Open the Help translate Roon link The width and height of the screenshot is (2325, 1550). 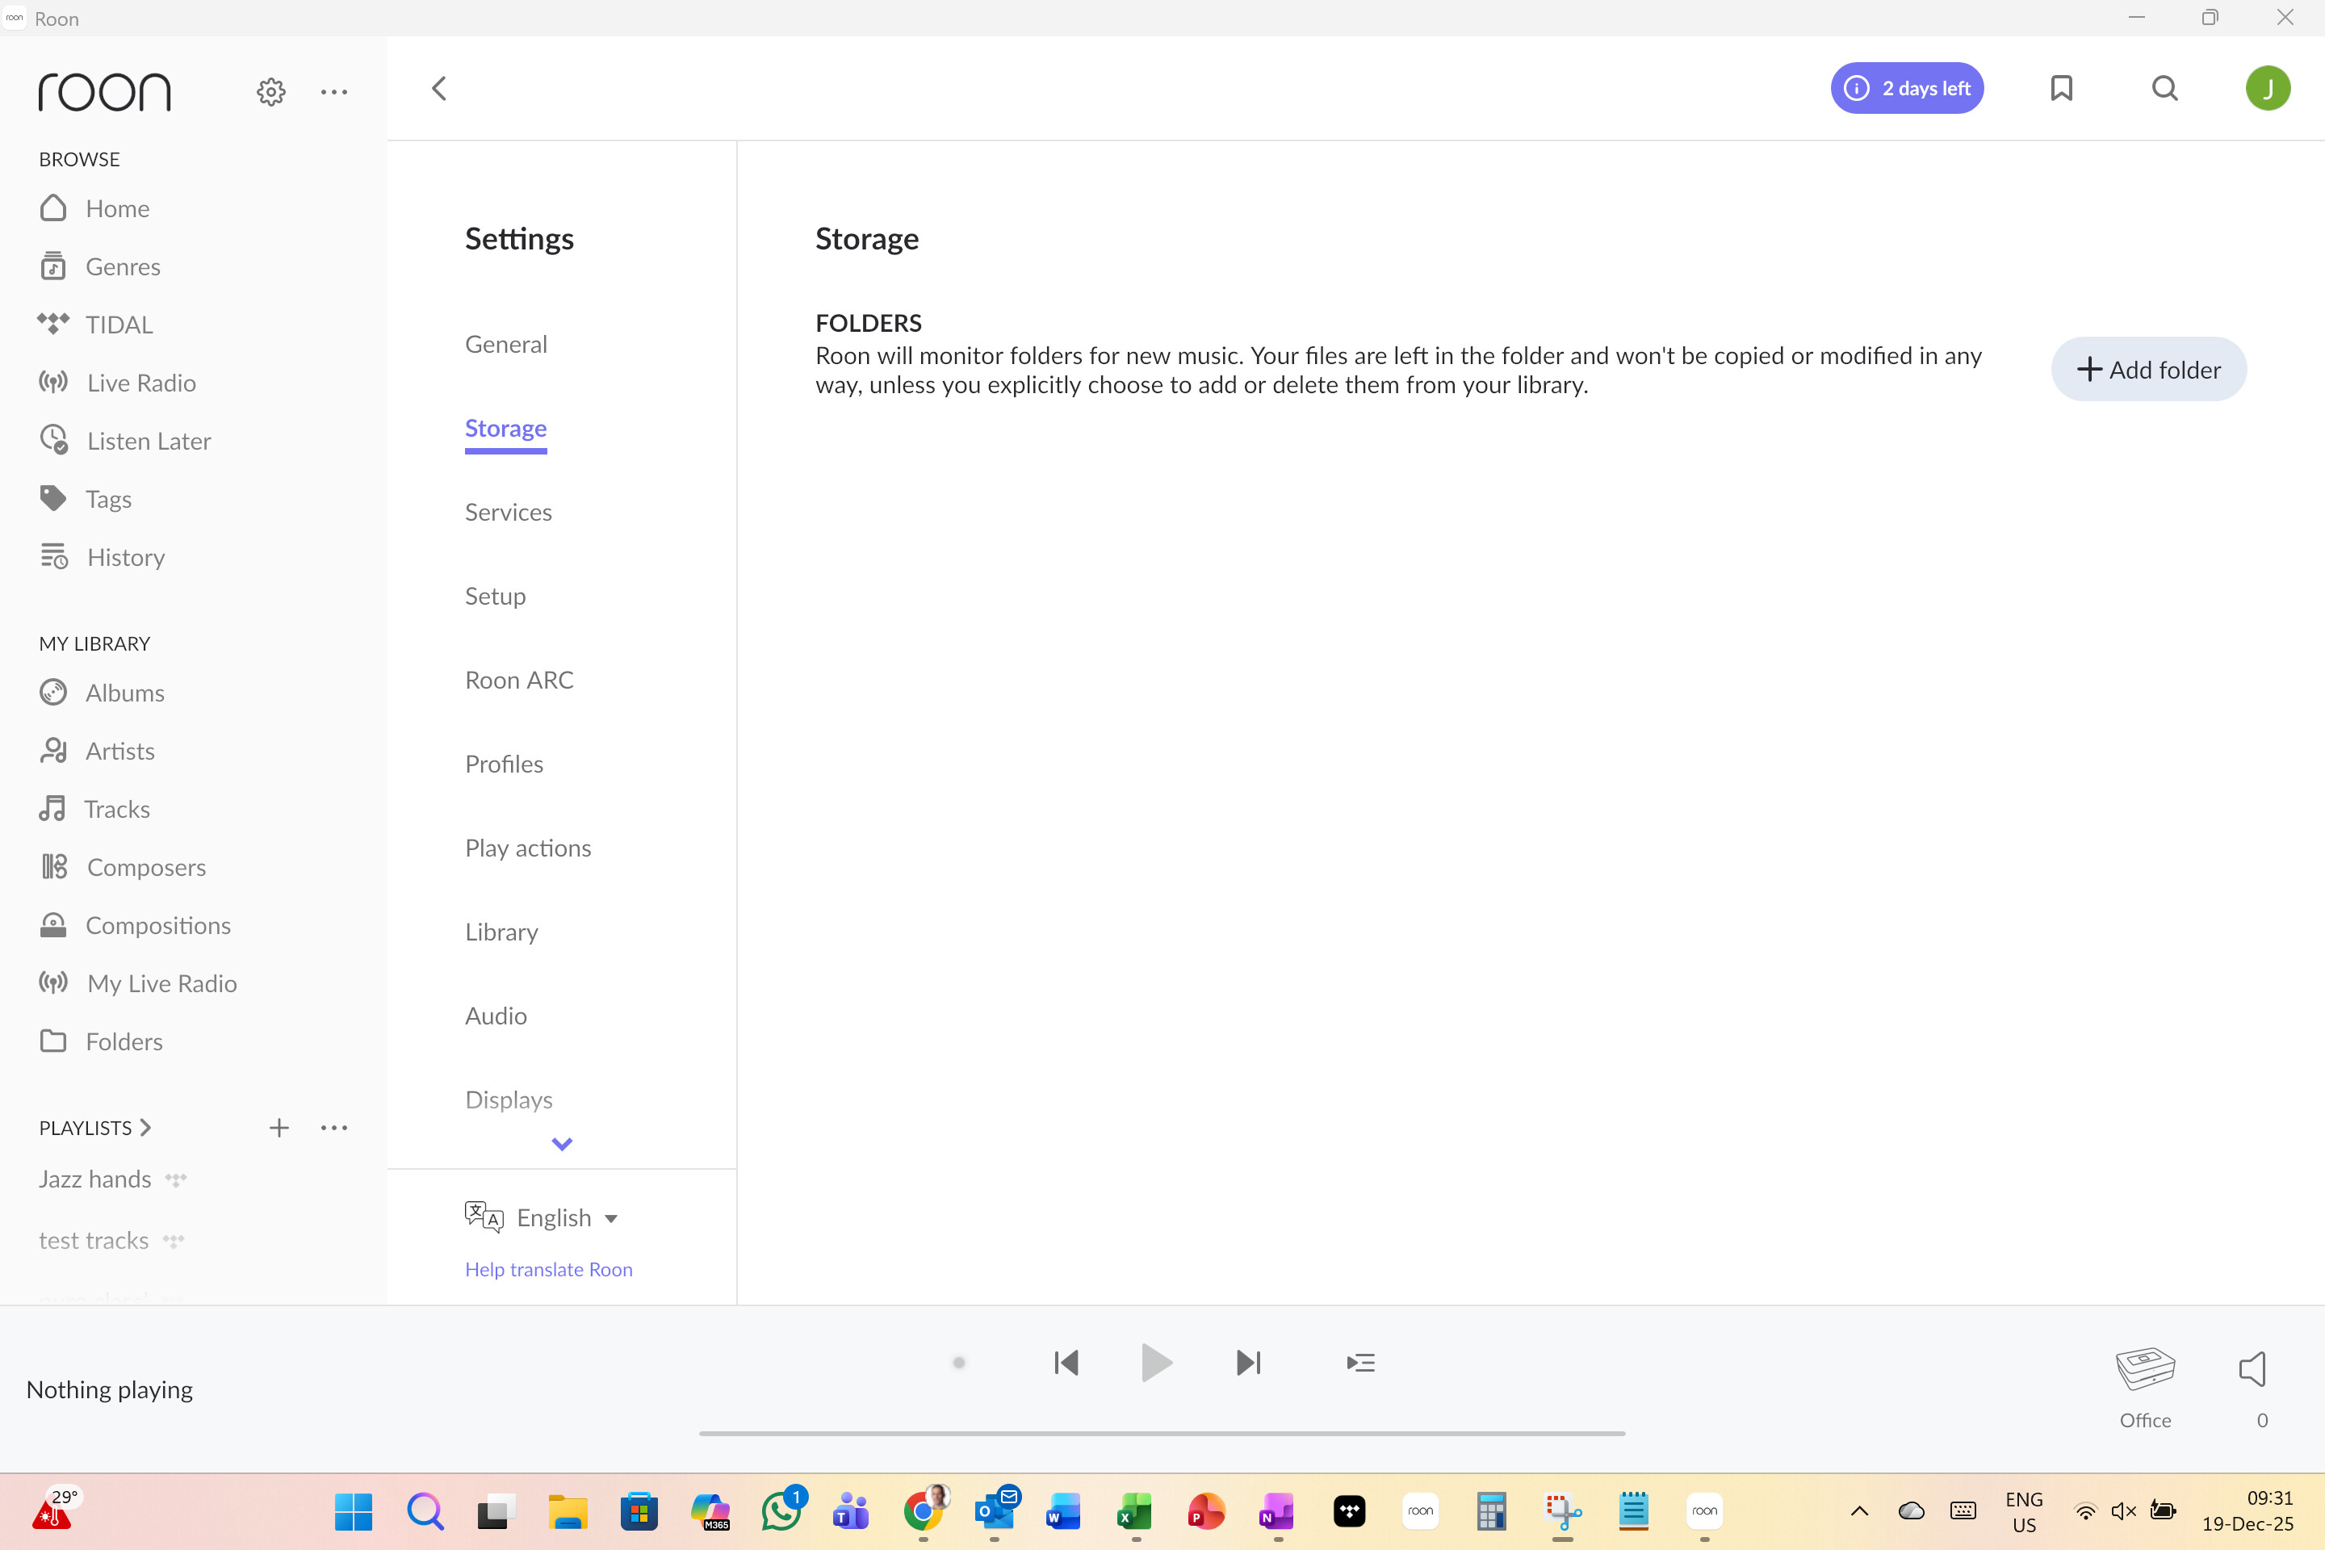point(549,1269)
